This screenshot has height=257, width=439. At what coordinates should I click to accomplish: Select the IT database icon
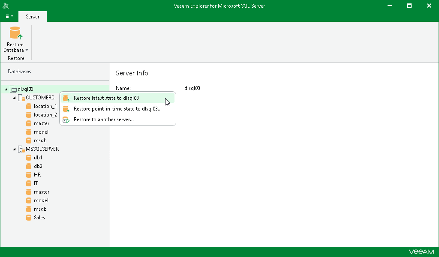tap(29, 183)
